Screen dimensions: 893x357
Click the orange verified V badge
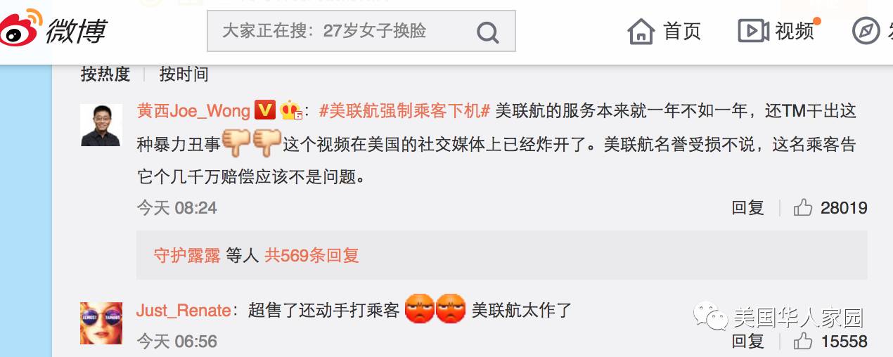point(264,110)
